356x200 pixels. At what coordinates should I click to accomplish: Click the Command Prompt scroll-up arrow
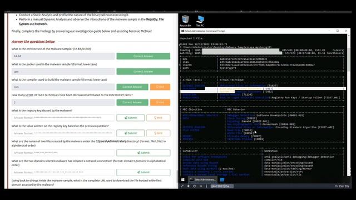pyautogui.click(x=349, y=36)
